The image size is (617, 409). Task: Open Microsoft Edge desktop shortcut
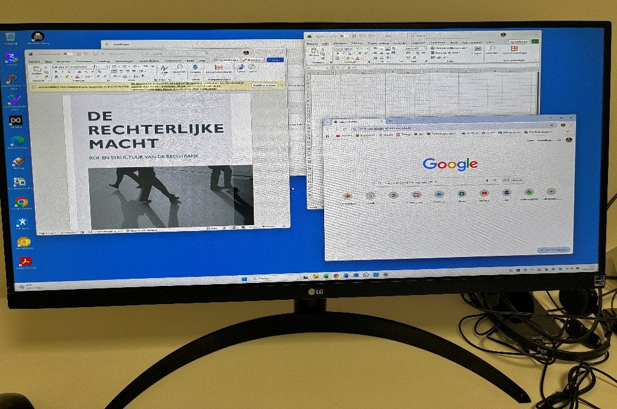pos(17,142)
